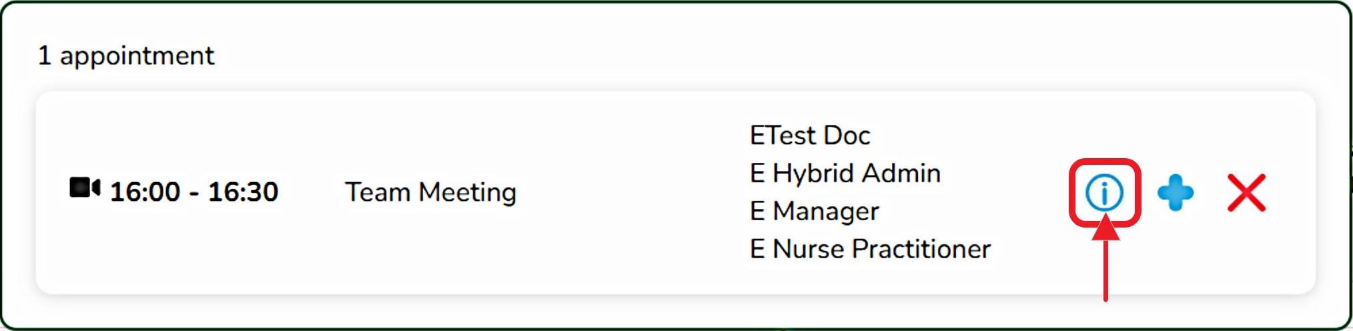Click the blue plus icon

coord(1175,193)
